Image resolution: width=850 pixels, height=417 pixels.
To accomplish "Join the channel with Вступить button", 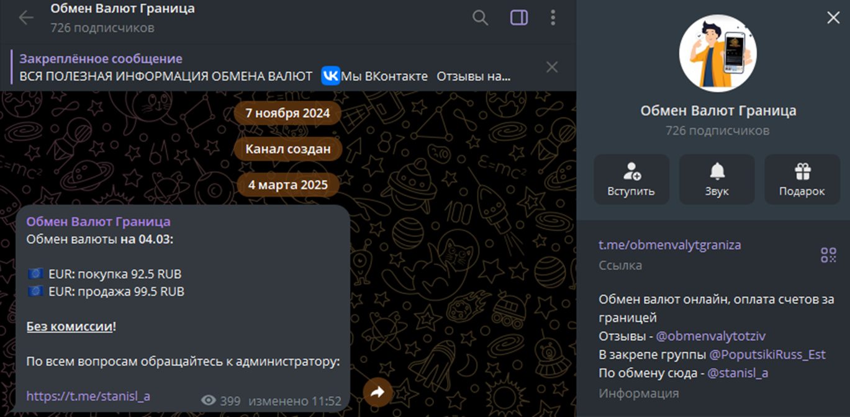I will tap(631, 179).
